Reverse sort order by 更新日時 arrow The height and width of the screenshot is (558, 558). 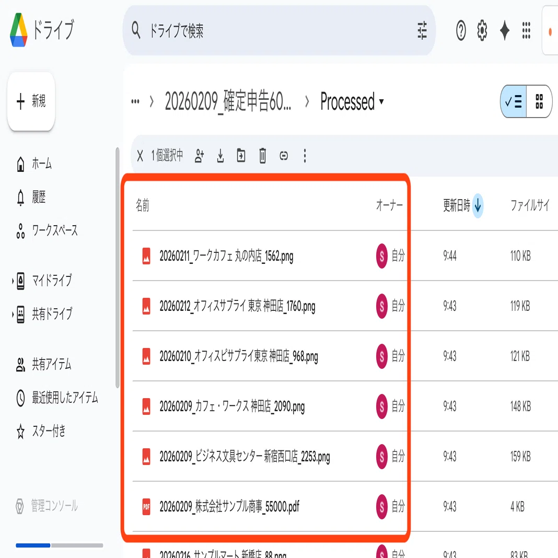(x=478, y=205)
